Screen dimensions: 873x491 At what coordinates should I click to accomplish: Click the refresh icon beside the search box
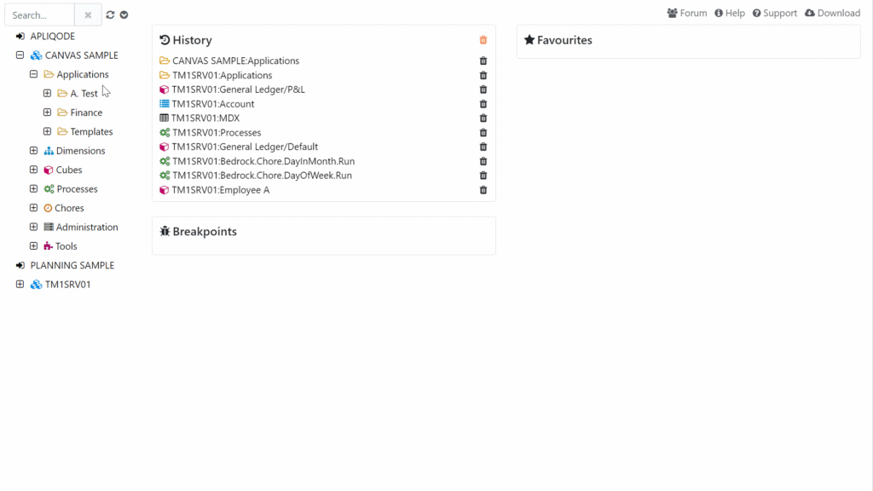(x=110, y=14)
